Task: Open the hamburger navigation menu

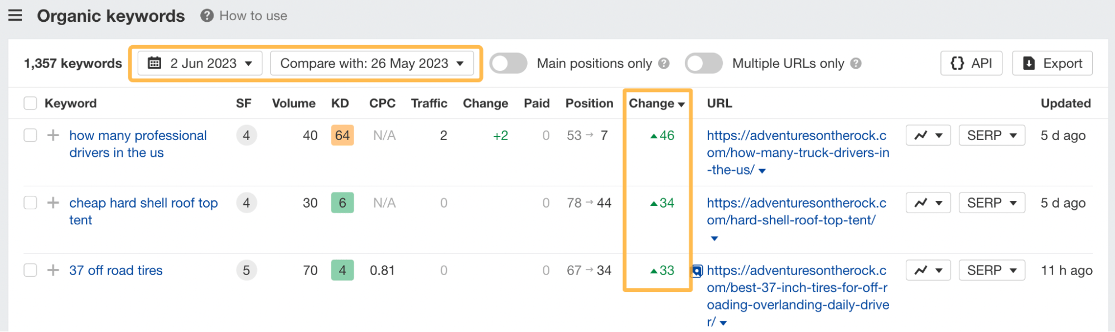Action: (x=15, y=15)
